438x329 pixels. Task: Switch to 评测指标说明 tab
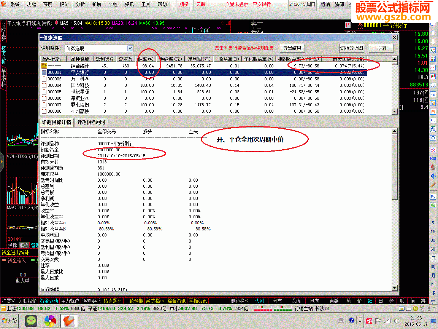point(91,122)
